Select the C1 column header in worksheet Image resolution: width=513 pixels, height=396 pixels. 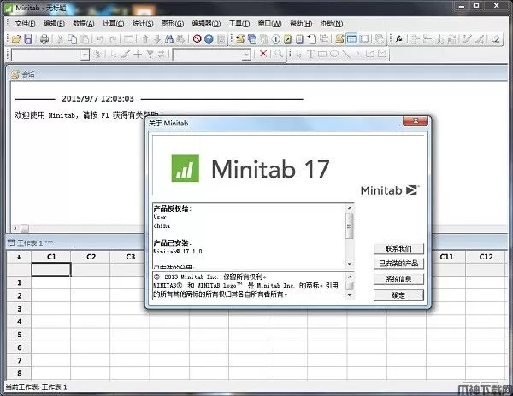pos(51,257)
